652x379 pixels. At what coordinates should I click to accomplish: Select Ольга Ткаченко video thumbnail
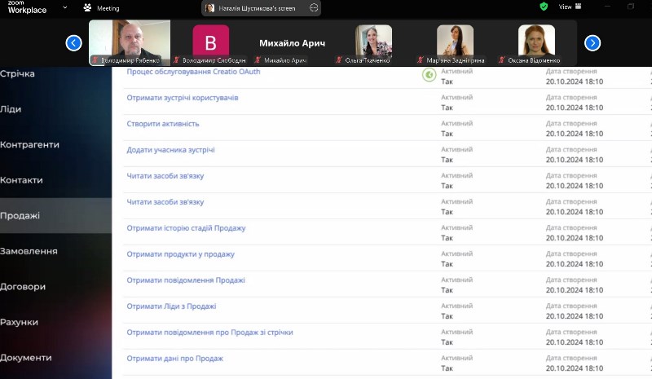(373, 43)
